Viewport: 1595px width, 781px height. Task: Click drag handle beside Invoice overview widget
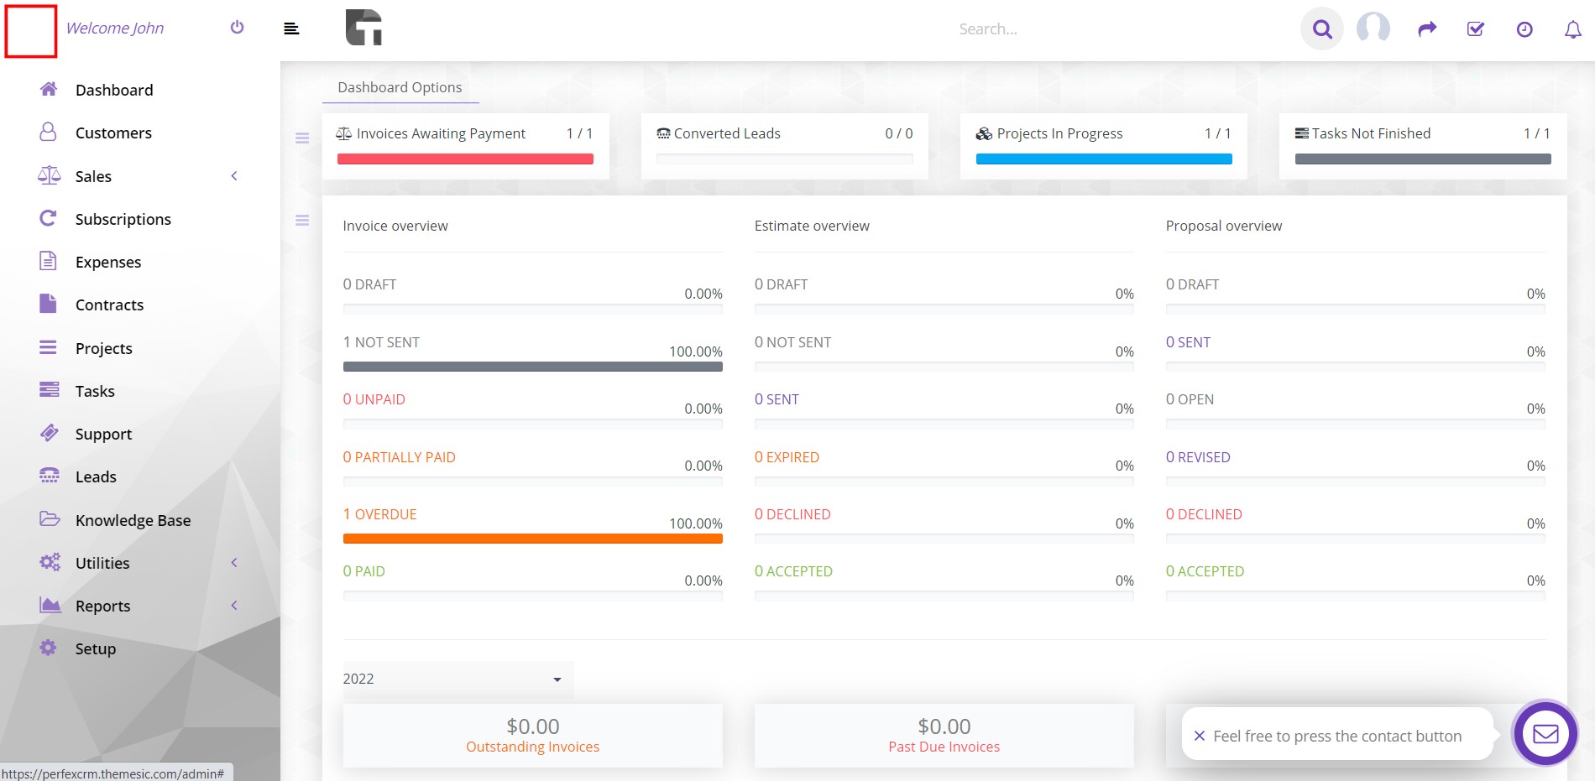(302, 221)
